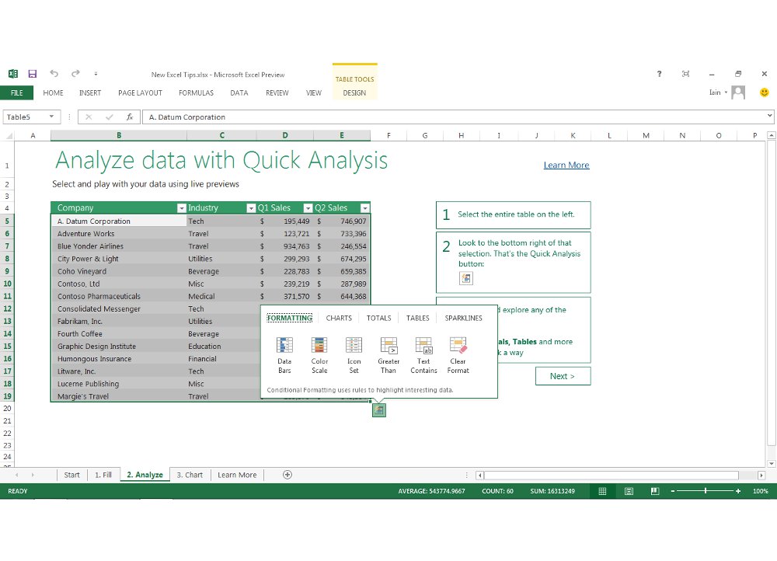
Task: Switch to the INSERT ribbon tab
Action: tap(89, 92)
